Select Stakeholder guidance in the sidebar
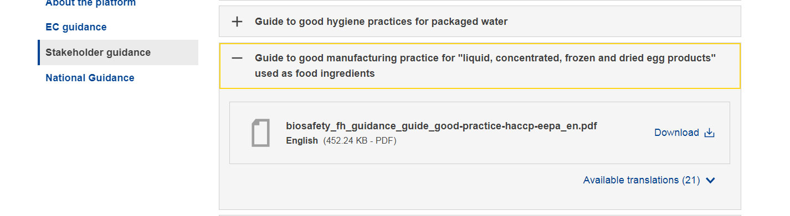Image resolution: width=790 pixels, height=216 pixels. (x=98, y=52)
